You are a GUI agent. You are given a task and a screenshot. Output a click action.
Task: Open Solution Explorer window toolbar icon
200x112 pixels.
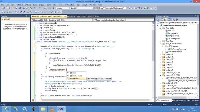[x=129, y=8]
